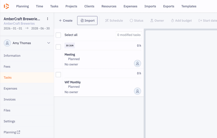Viewport: 217px width, 138px height.
Task: Click the Schedule toolbar action
Action: 114,20
